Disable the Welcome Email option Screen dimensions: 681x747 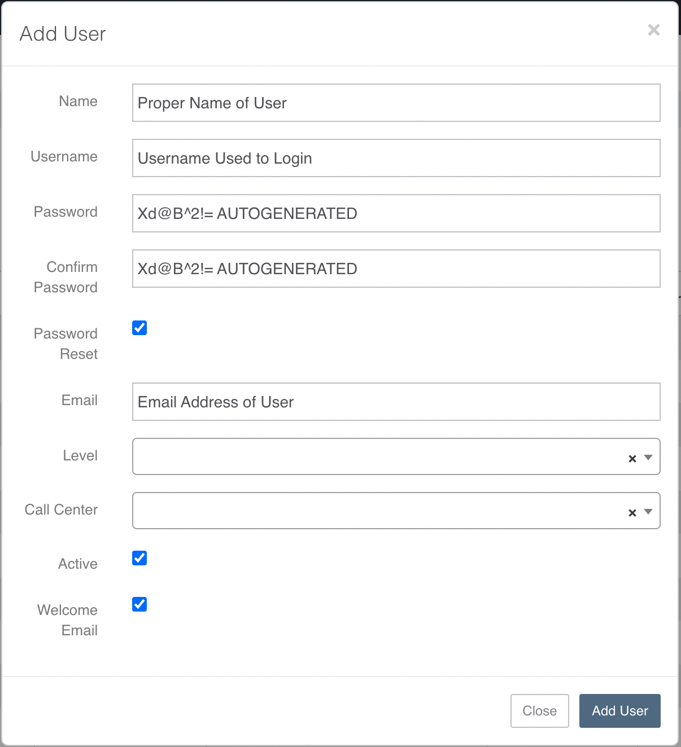click(x=139, y=604)
